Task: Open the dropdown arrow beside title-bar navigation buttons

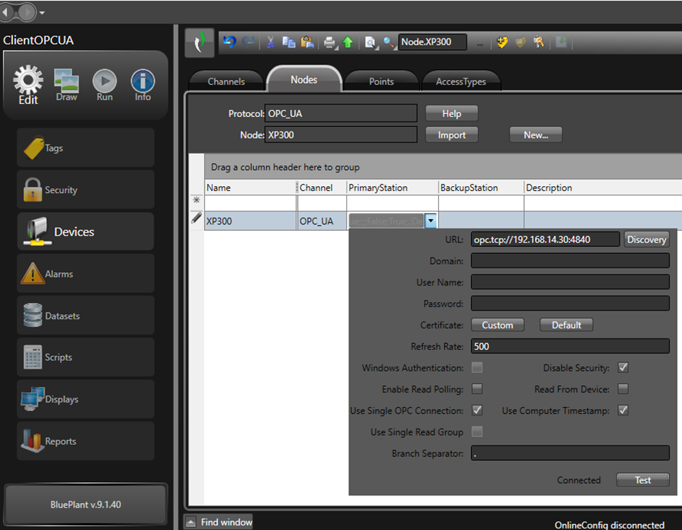Action: click(x=42, y=13)
